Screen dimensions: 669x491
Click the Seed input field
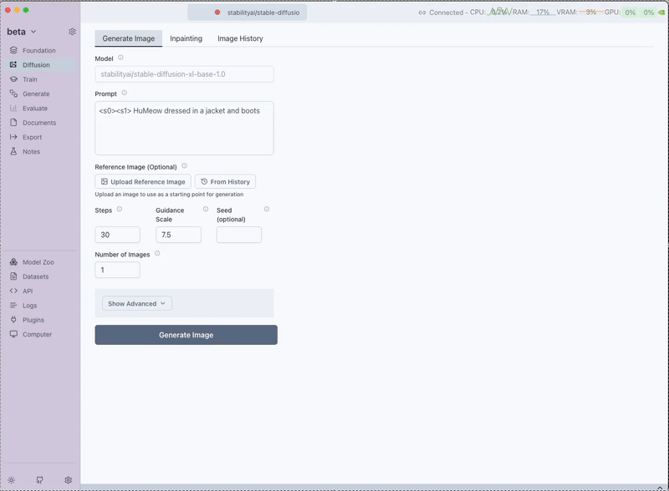(x=238, y=235)
